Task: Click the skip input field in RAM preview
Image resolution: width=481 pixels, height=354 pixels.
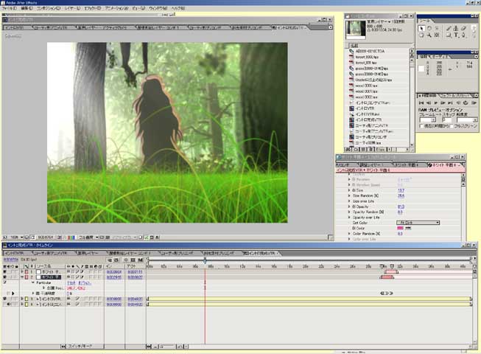Action: pos(447,120)
